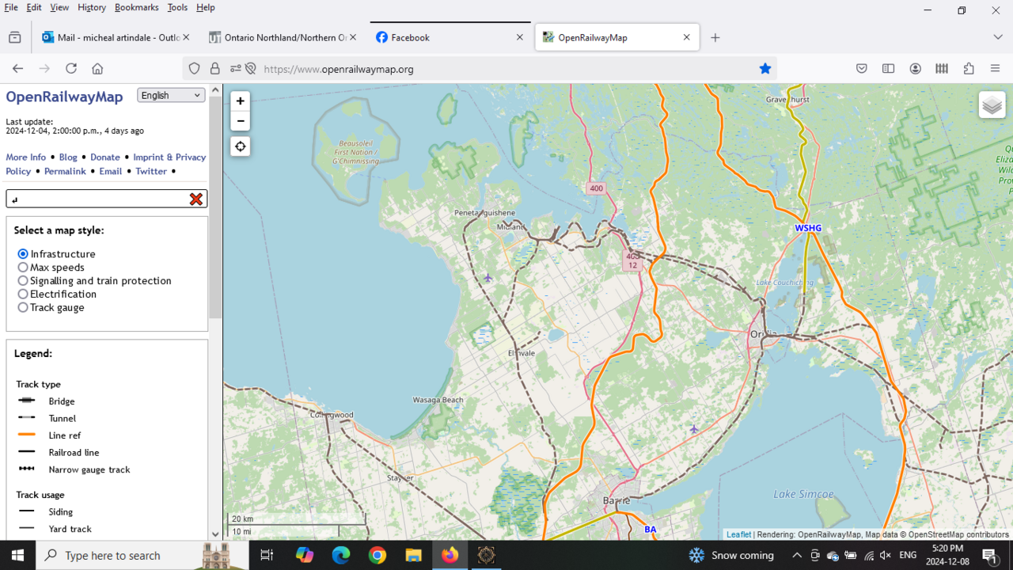Viewport: 1013px width, 570px height.
Task: Open Windows Start menu
Action: (x=17, y=556)
